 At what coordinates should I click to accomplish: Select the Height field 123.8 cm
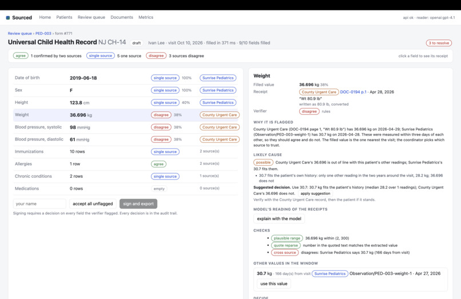click(125, 102)
